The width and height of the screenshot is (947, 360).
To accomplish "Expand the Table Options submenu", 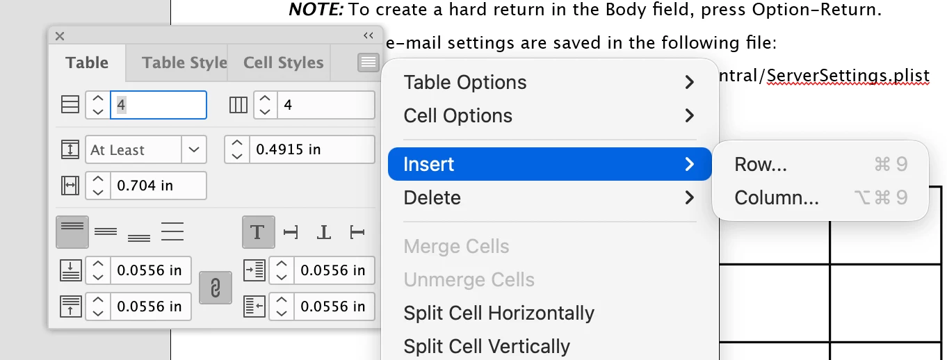I will coord(549,82).
